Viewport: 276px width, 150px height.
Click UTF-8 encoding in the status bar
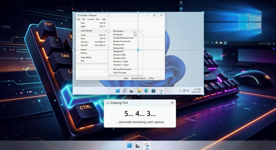pos(151,79)
